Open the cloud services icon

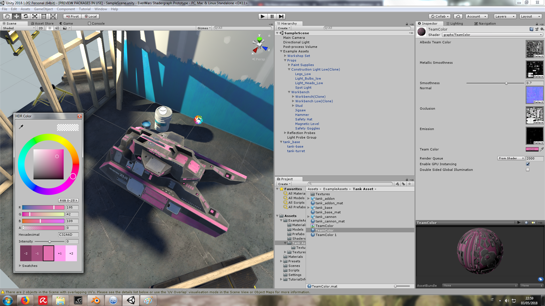(458, 16)
